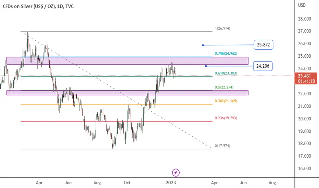Select the lower purple support zone rectangle
The height and width of the screenshot is (188, 319).
tap(127, 93)
